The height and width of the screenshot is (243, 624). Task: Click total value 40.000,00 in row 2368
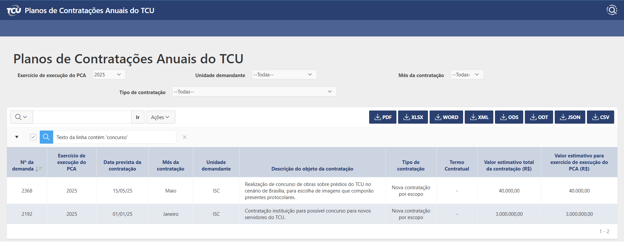click(x=509, y=191)
